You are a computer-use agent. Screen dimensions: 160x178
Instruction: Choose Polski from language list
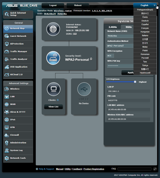point(145,51)
